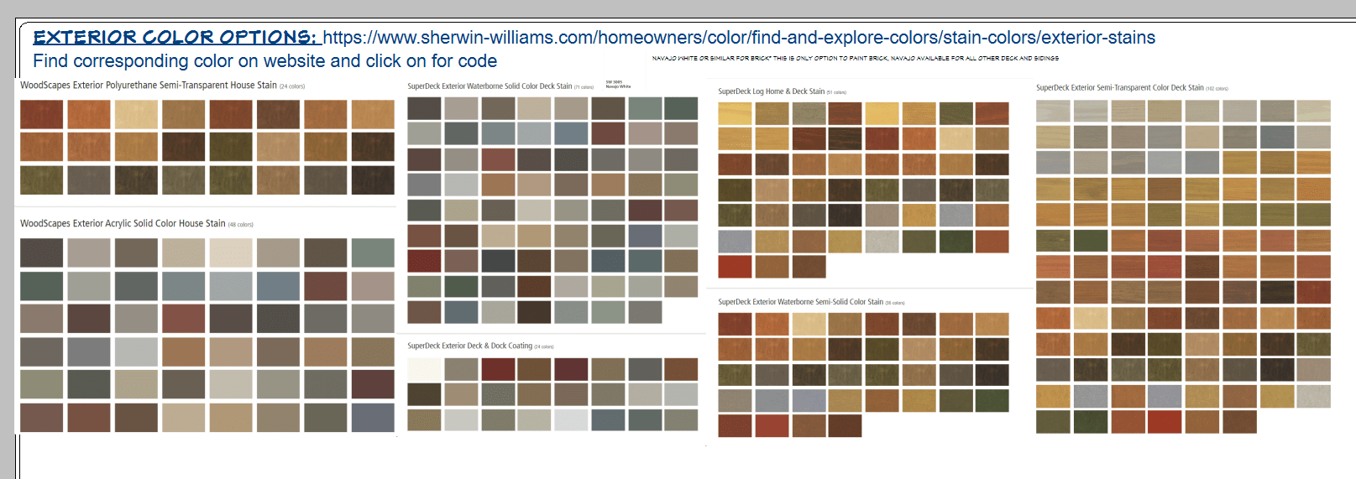Pick the red swatch starting Log Home's last row
The image size is (1356, 479).
point(735,268)
